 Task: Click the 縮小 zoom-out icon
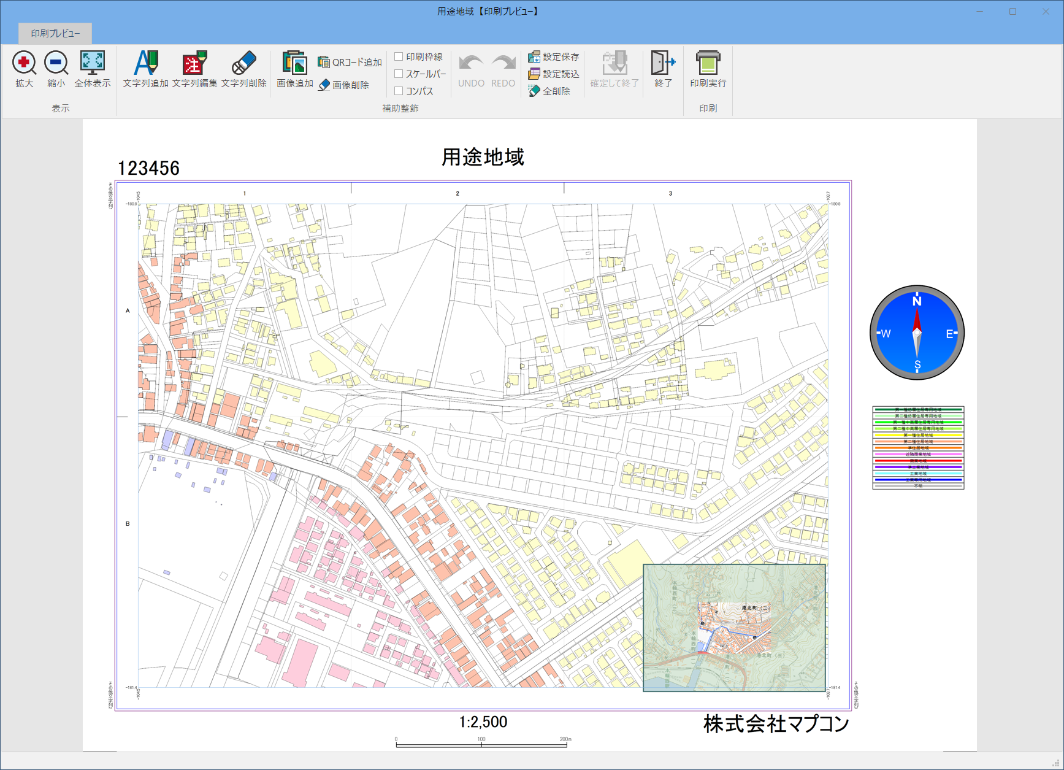pyautogui.click(x=56, y=63)
